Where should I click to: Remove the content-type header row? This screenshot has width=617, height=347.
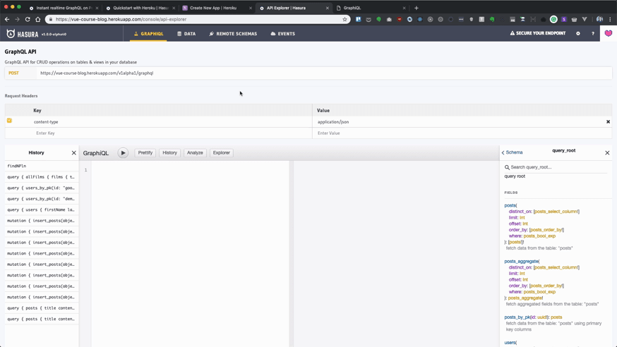pos(608,122)
